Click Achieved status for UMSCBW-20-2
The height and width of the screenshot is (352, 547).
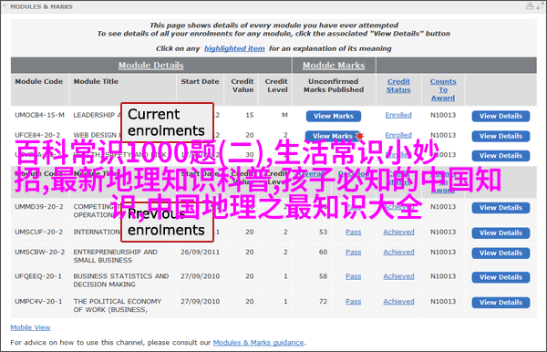[398, 252]
